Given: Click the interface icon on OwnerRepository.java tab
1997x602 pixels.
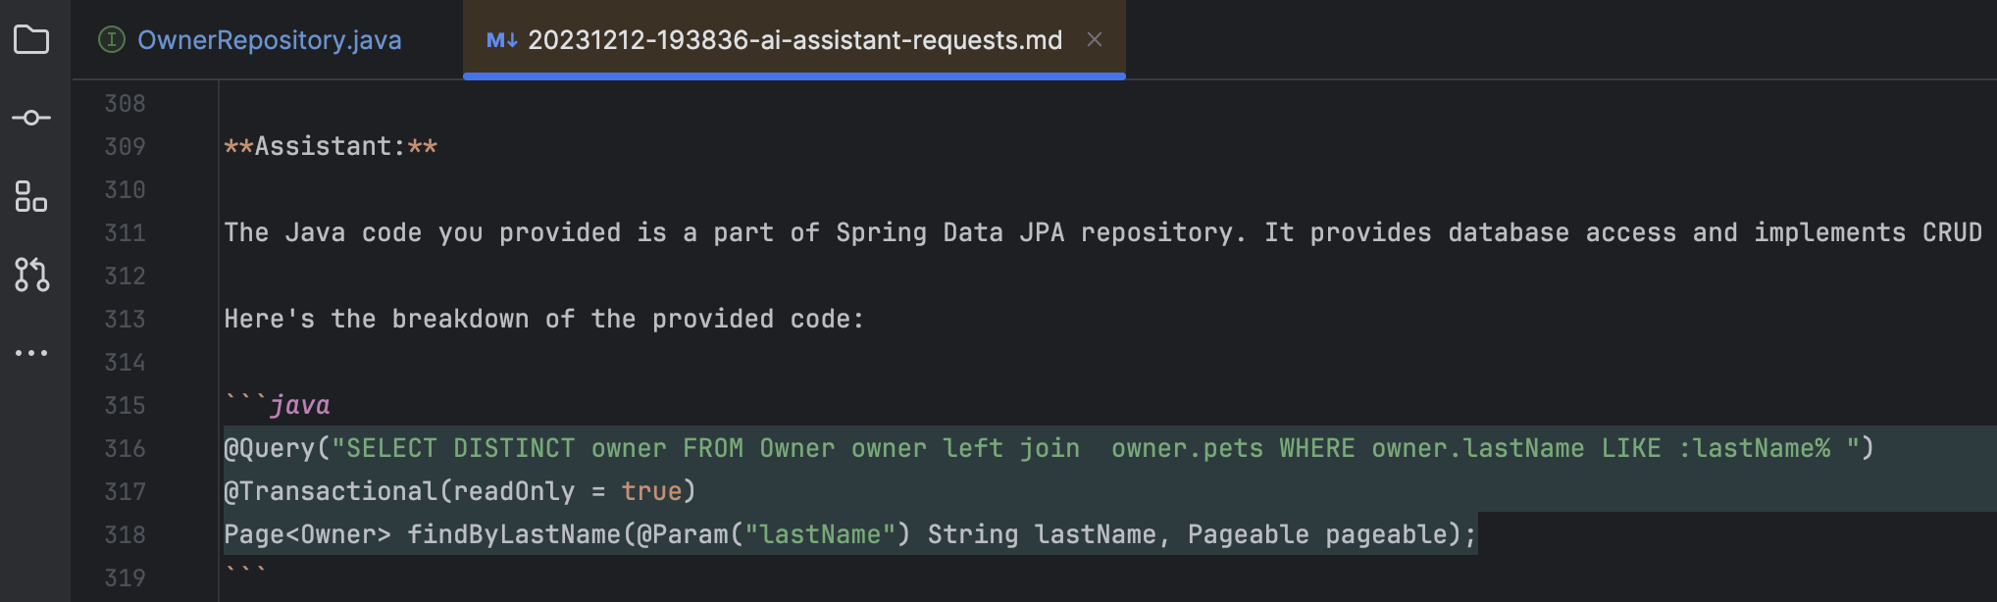Looking at the screenshot, I should pos(112,39).
